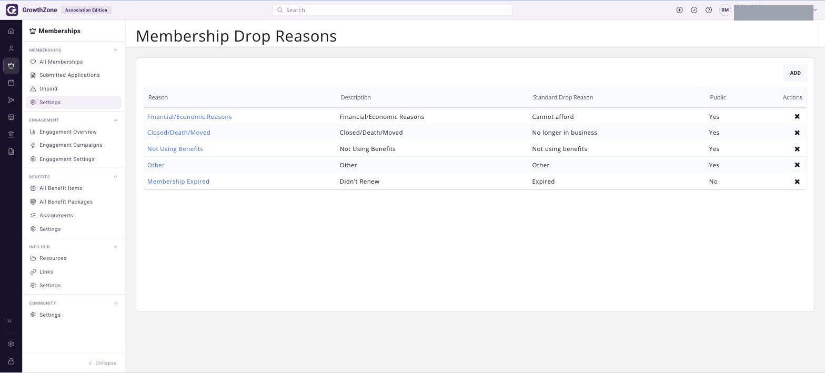The height and width of the screenshot is (373, 825).
Task: Click the Association Edition badge
Action: coord(86,10)
